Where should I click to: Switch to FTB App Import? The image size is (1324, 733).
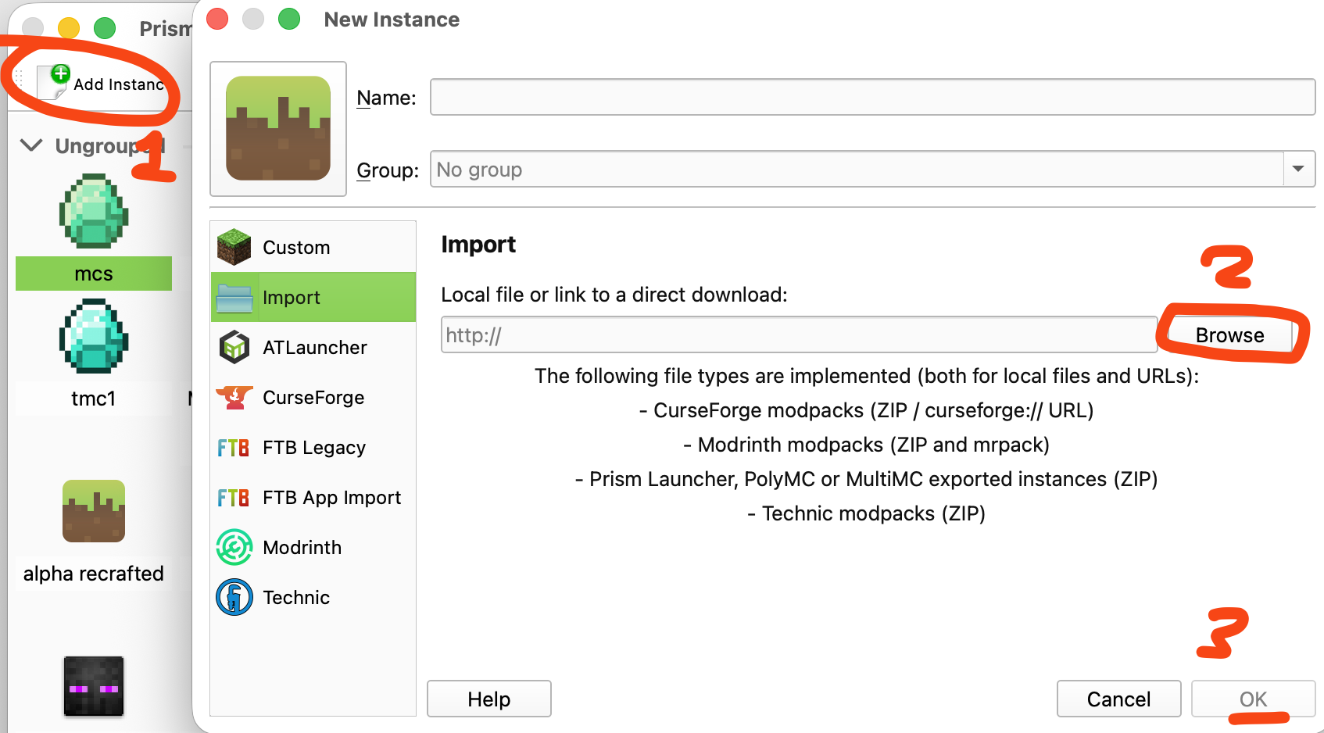tap(313, 497)
